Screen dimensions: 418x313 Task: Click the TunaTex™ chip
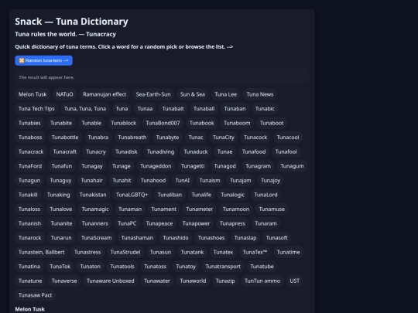(x=255, y=252)
